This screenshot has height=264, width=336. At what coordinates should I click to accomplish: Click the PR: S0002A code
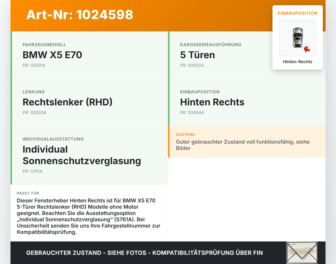192,65
